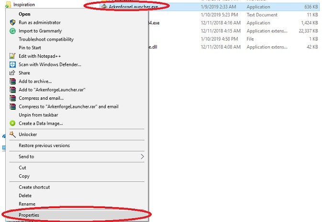
Task: Click the Notepad++ icon beside Edit with Notepad++
Action: click(x=12, y=56)
